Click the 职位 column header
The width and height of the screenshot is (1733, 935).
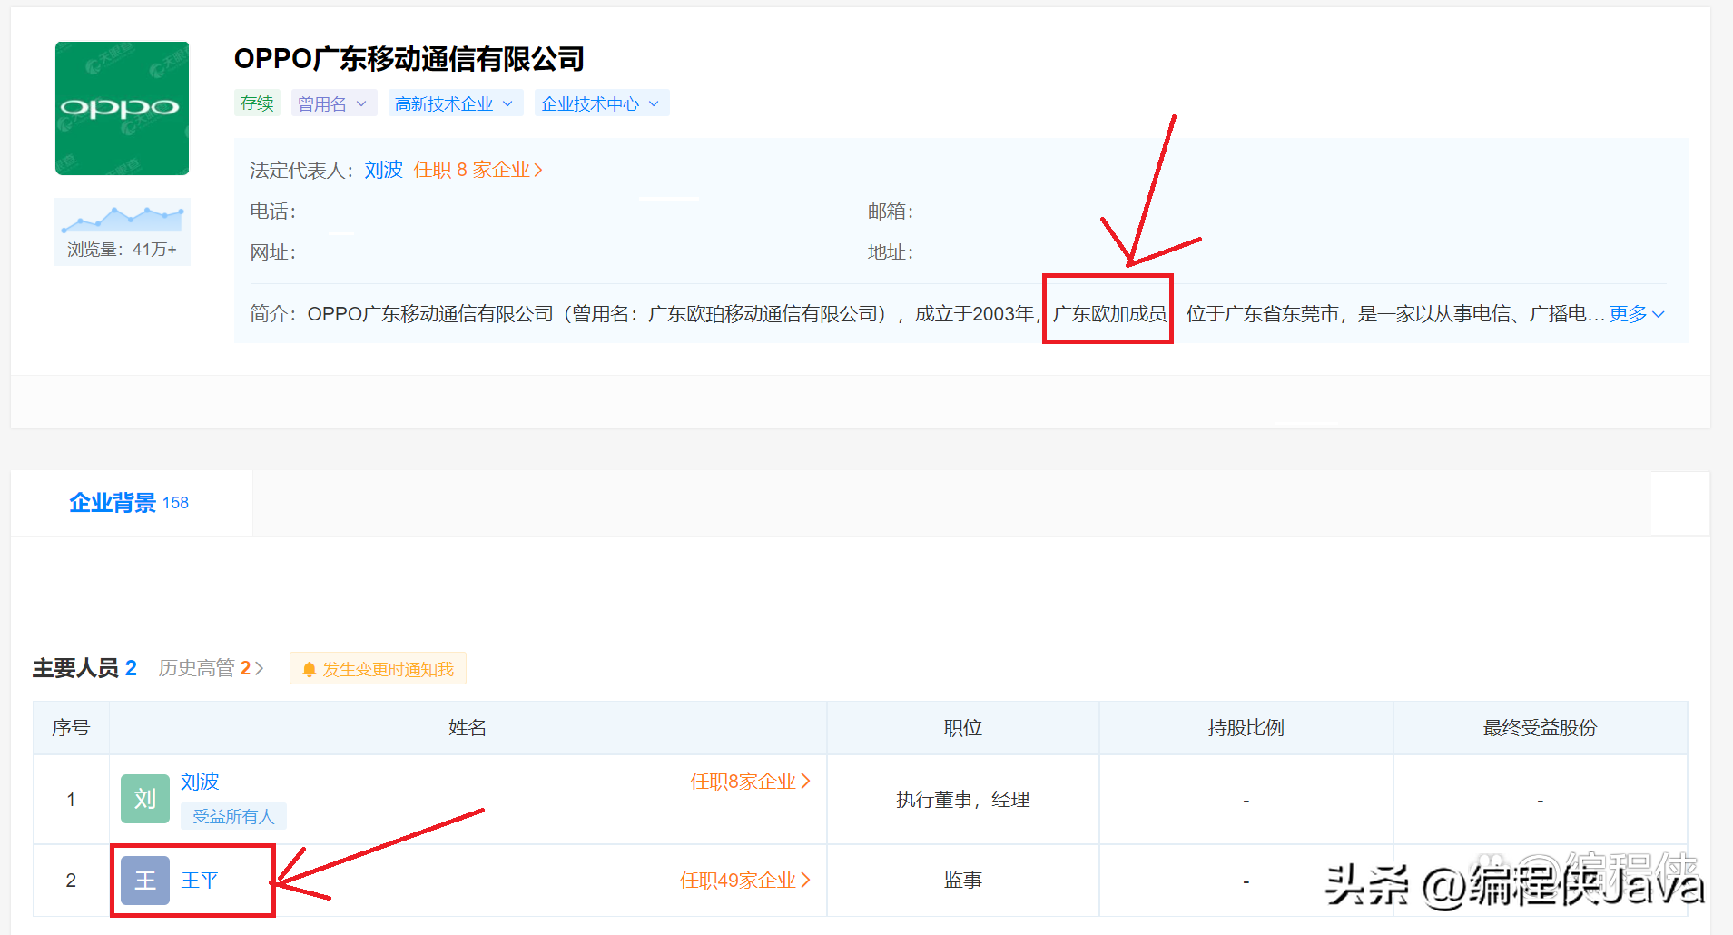(963, 728)
